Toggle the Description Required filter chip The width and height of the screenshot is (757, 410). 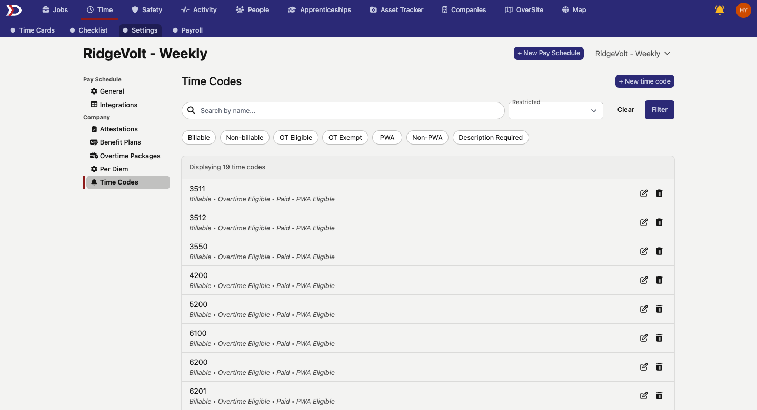(491, 138)
